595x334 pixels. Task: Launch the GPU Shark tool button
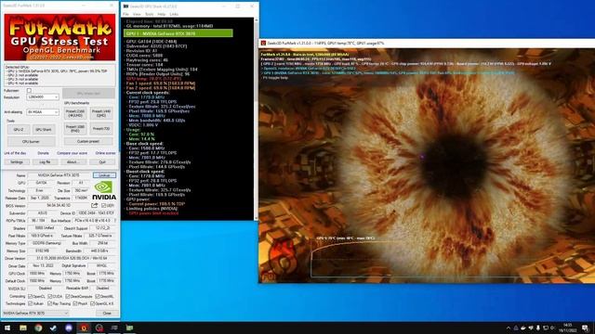[x=44, y=130]
